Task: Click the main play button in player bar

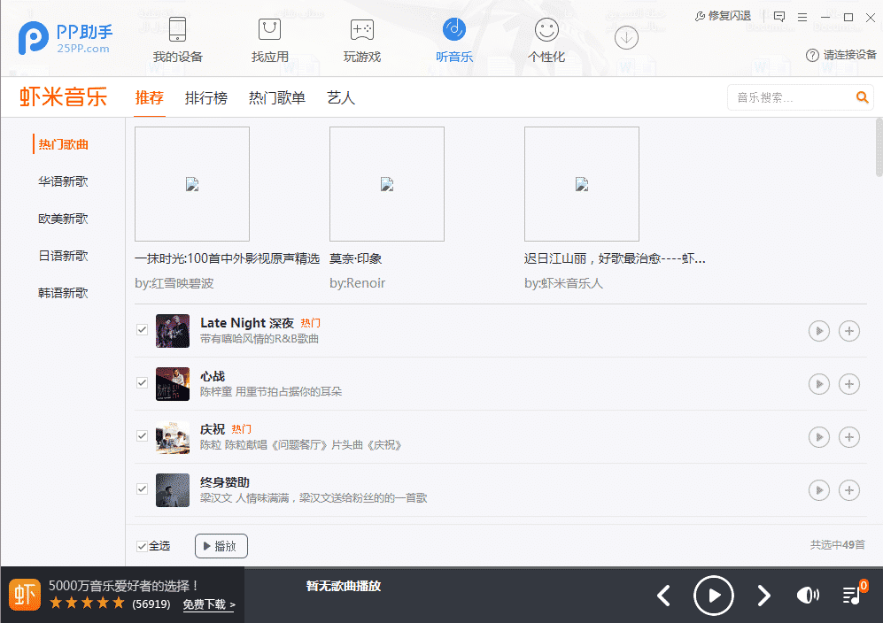Action: (x=714, y=596)
